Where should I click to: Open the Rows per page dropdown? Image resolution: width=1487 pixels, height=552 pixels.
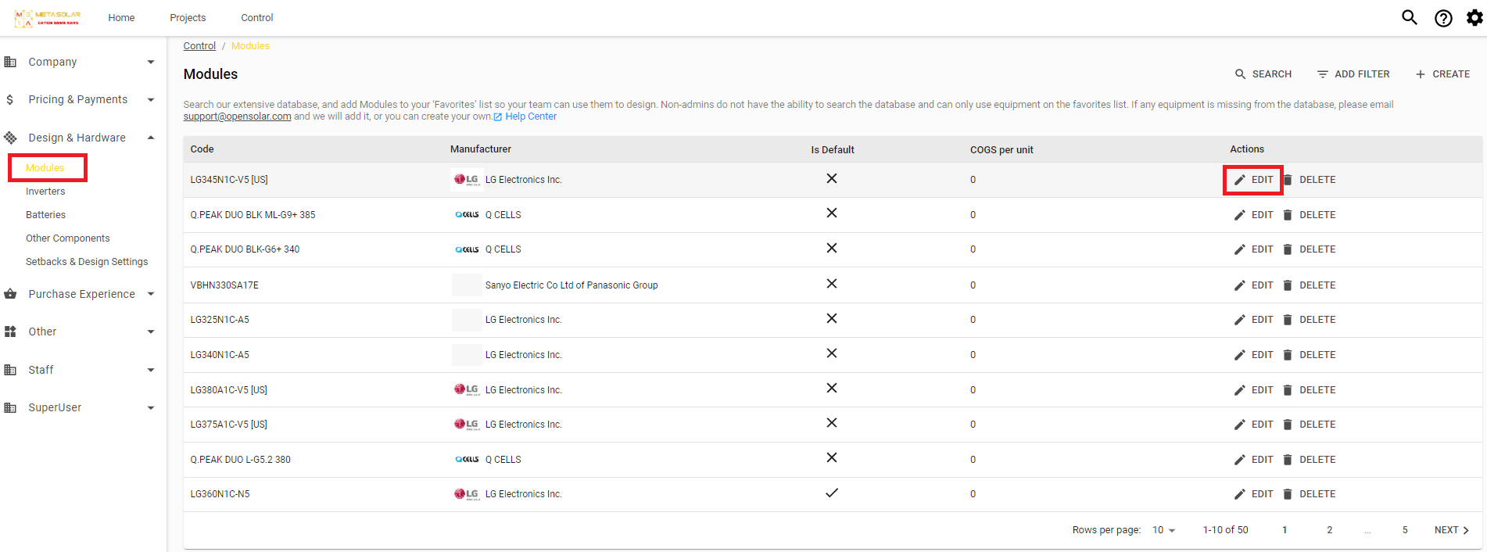click(x=1163, y=530)
